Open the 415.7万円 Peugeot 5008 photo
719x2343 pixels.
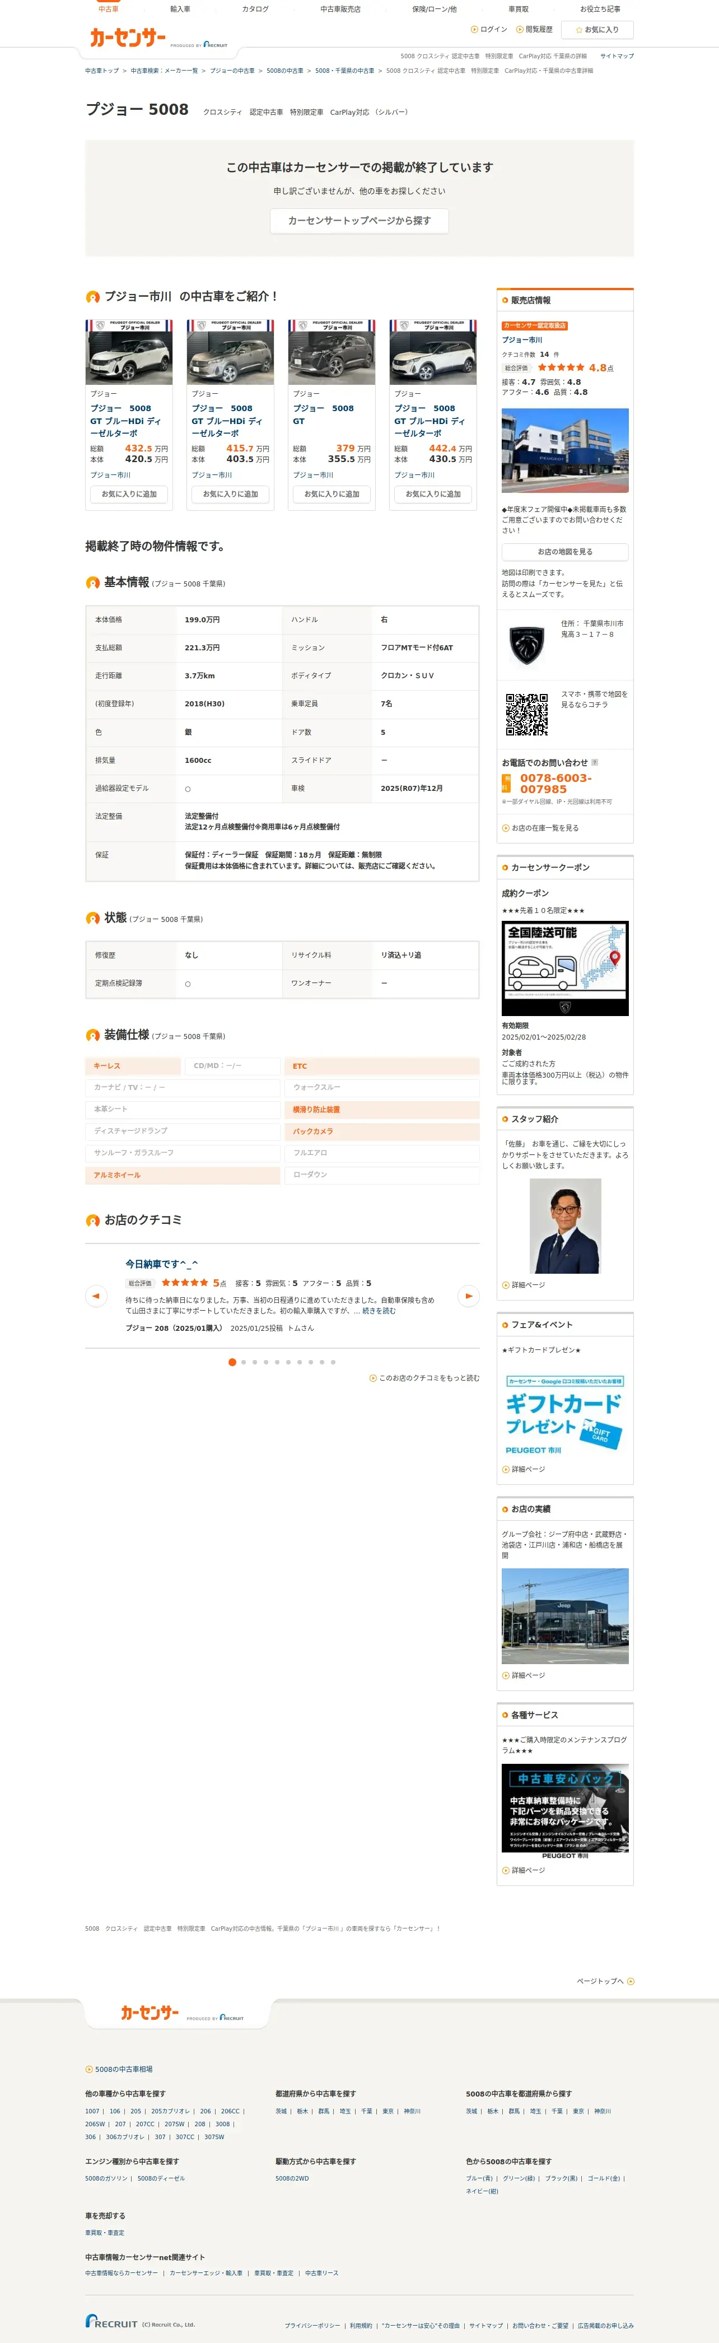tap(230, 352)
